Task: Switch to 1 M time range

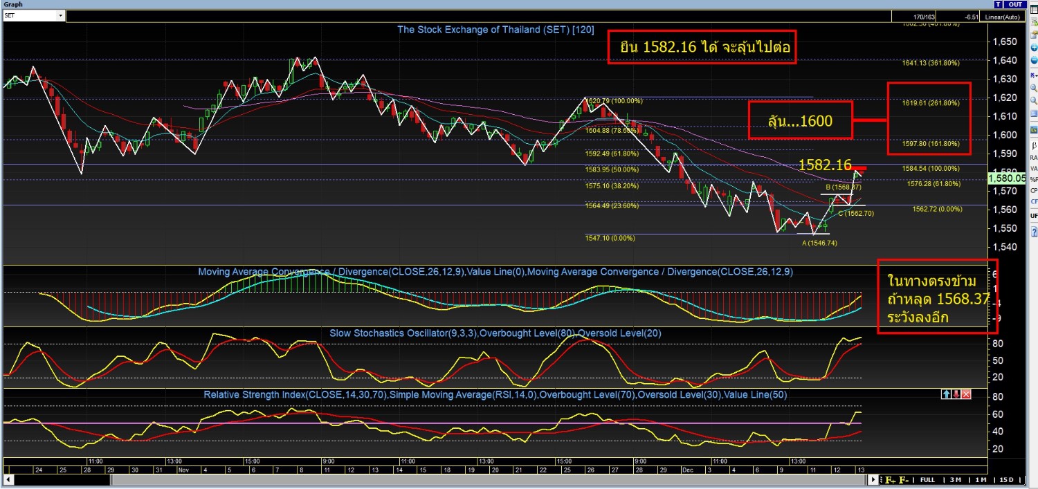Action: (x=980, y=479)
